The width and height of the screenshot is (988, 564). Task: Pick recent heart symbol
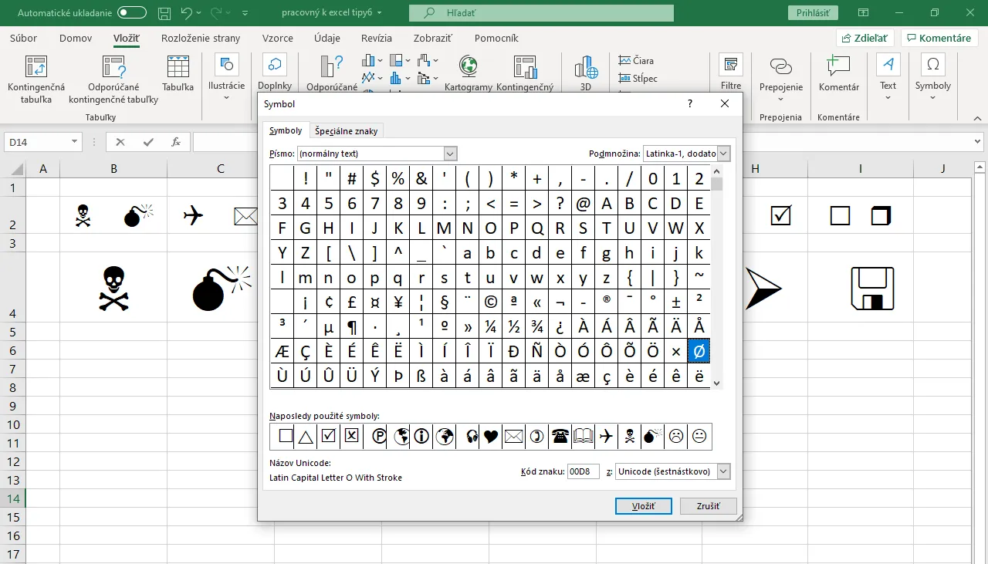tap(491, 436)
